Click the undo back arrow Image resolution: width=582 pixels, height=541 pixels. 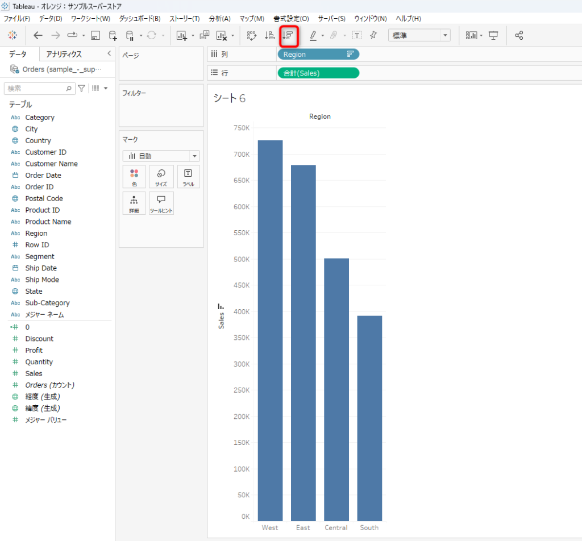38,35
